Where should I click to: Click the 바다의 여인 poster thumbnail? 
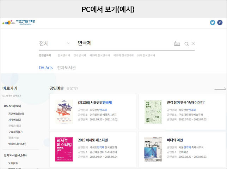(x=153, y=149)
